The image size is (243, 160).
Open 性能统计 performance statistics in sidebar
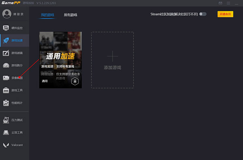point(15,103)
